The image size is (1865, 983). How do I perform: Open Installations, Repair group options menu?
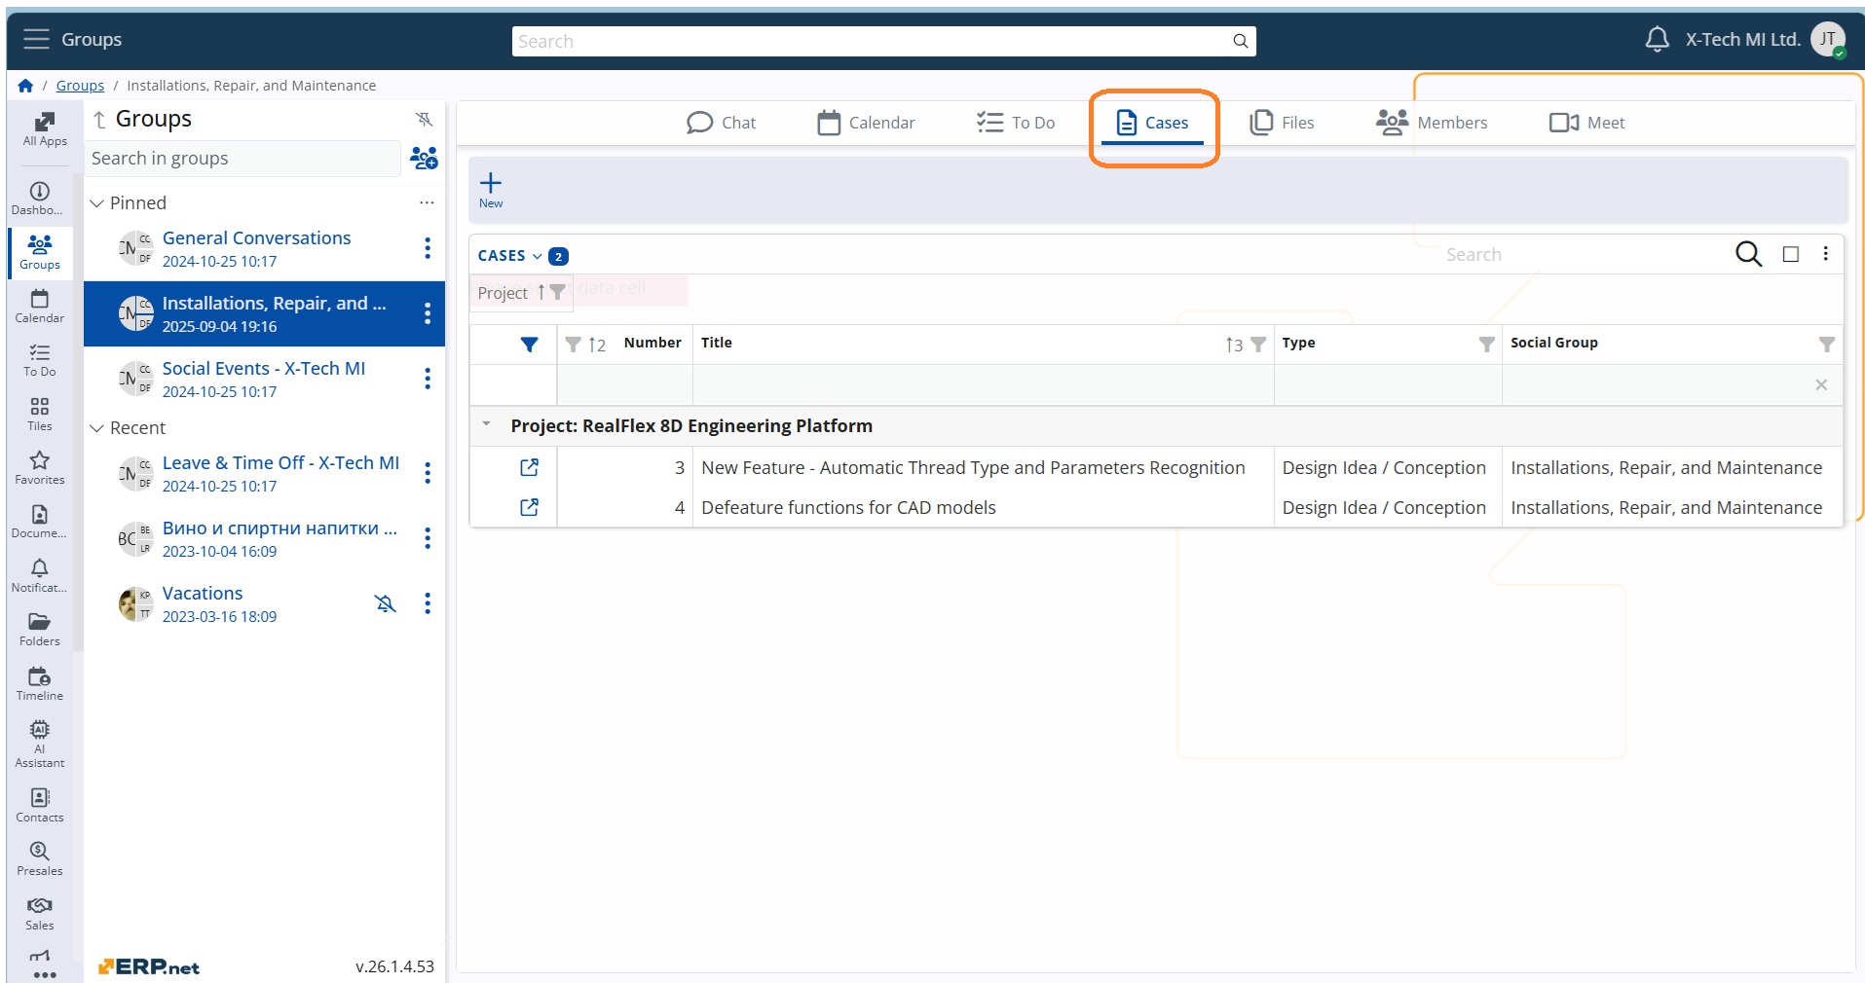tap(428, 313)
